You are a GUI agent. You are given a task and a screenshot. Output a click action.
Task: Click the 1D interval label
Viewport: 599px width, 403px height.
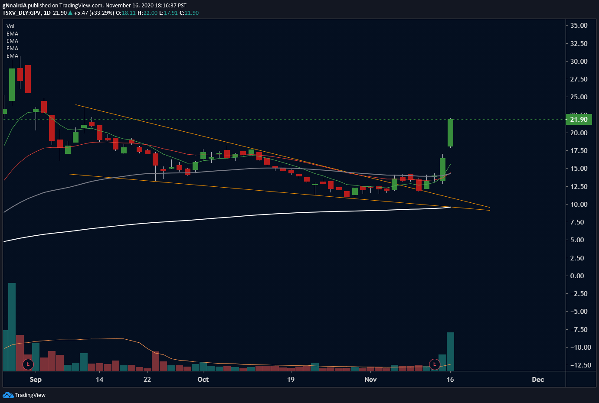click(47, 13)
